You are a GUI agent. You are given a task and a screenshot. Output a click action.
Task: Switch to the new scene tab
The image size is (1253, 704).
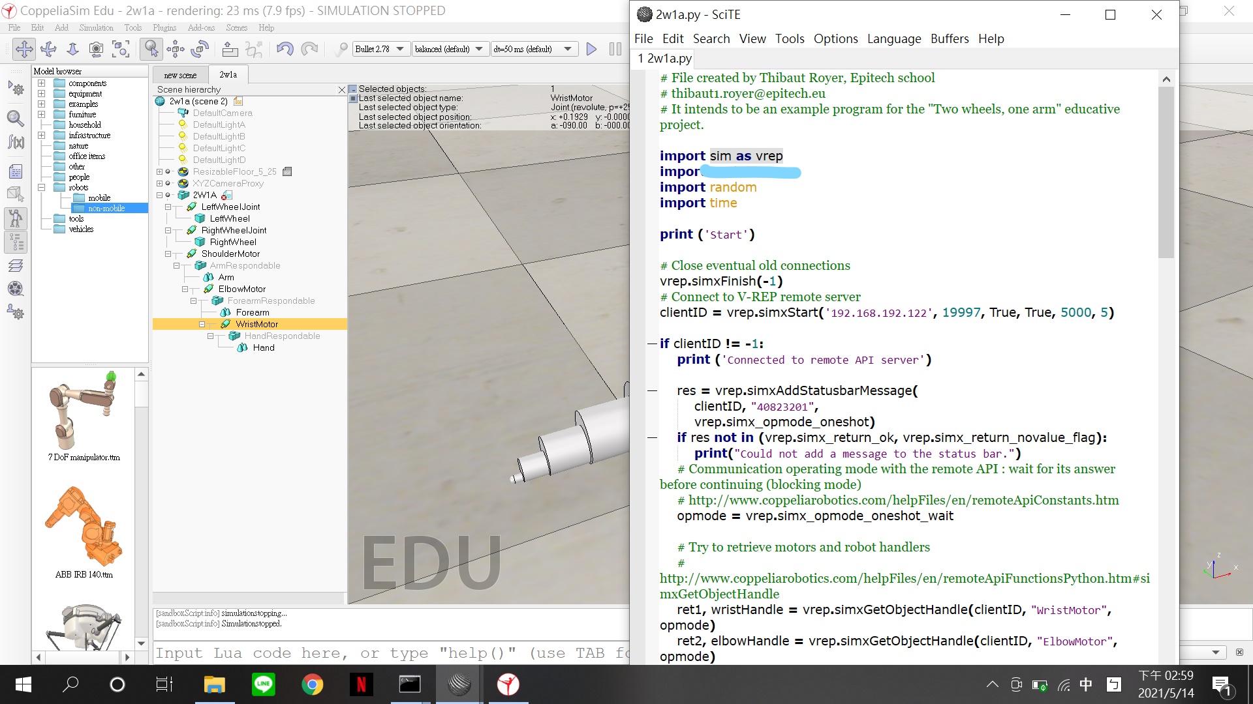pyautogui.click(x=180, y=75)
